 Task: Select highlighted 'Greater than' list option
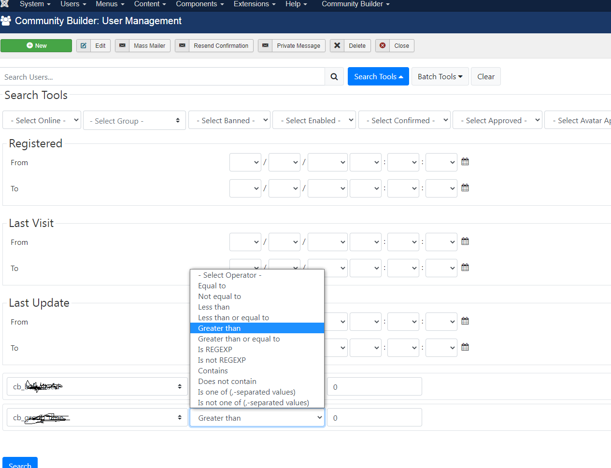(257, 328)
